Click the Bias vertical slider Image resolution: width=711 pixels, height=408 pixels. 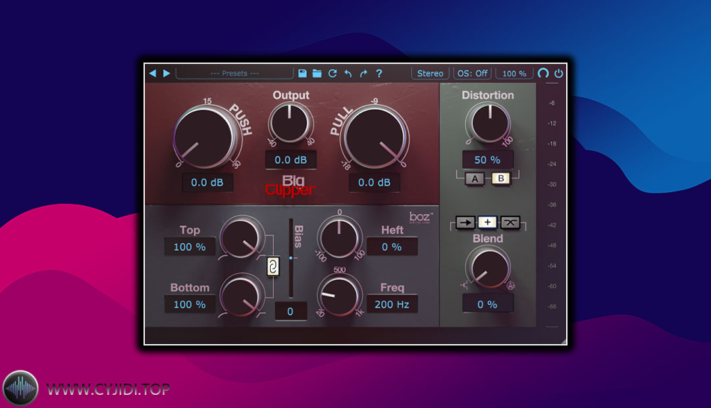pos(291,257)
